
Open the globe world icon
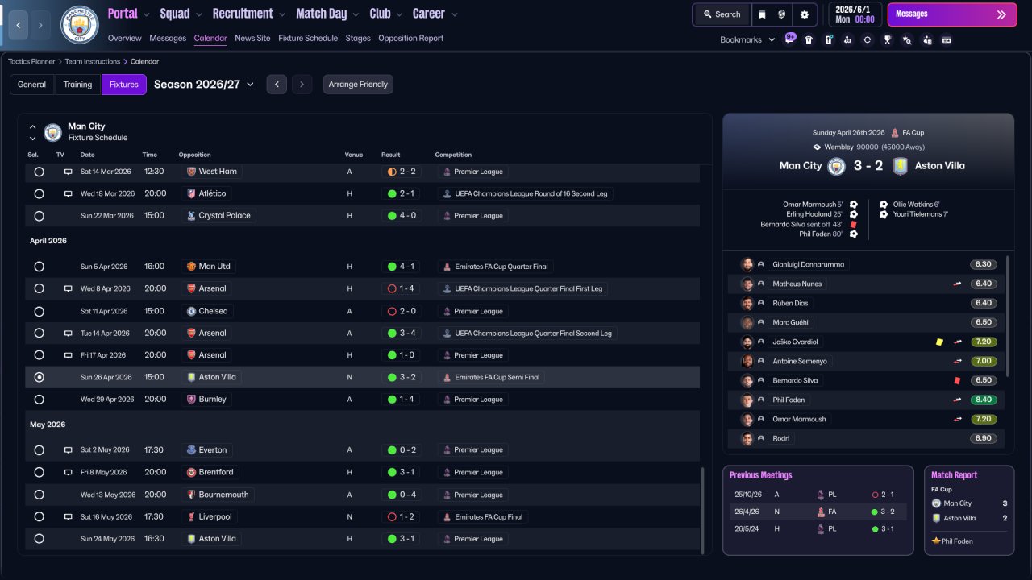pos(782,14)
